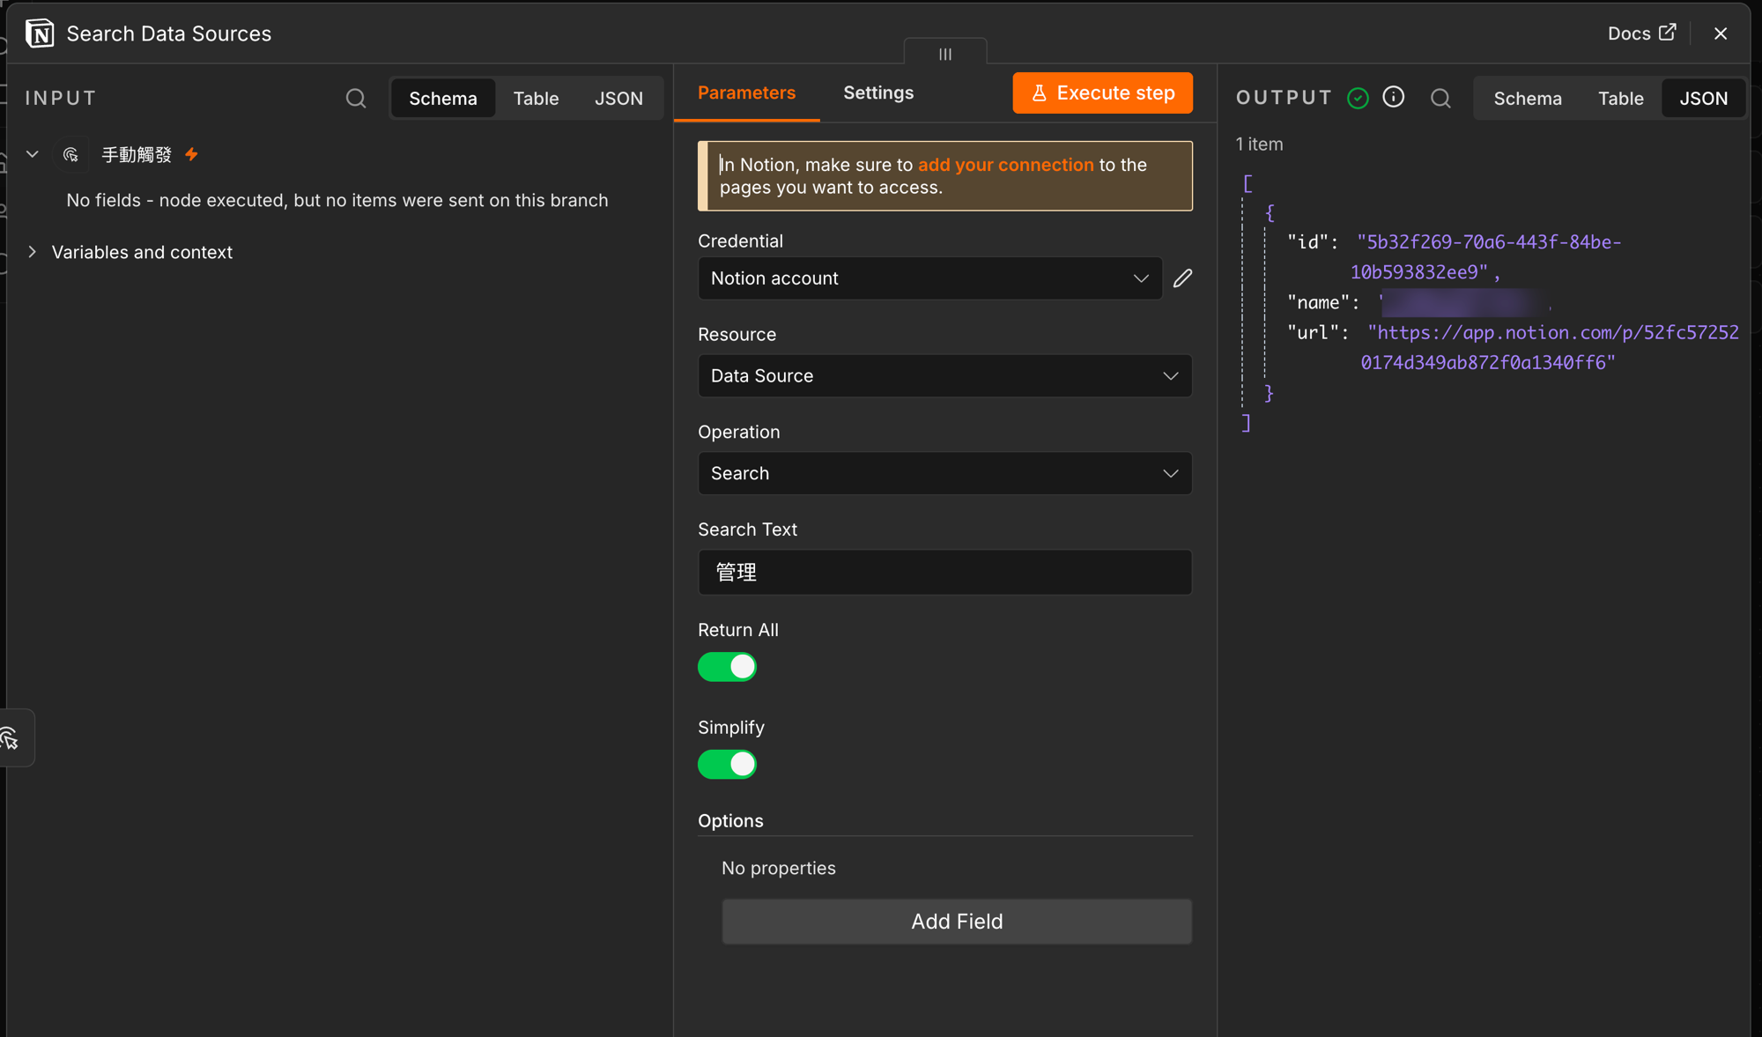The width and height of the screenshot is (1762, 1037).
Task: Open the Settings tab
Action: [x=878, y=93]
